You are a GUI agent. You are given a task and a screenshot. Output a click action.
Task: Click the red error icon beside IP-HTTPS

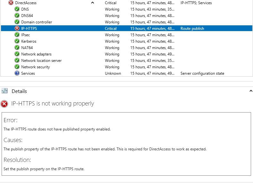click(x=17, y=29)
